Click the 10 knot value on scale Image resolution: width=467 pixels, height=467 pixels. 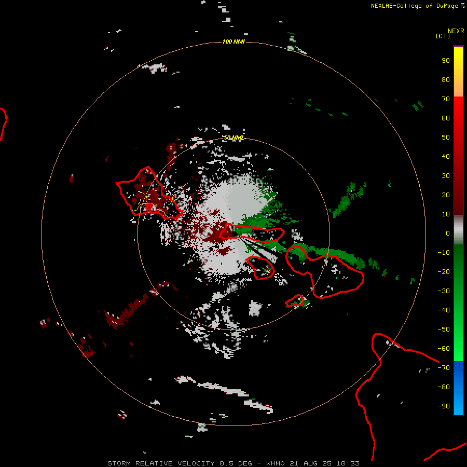pyautogui.click(x=446, y=214)
